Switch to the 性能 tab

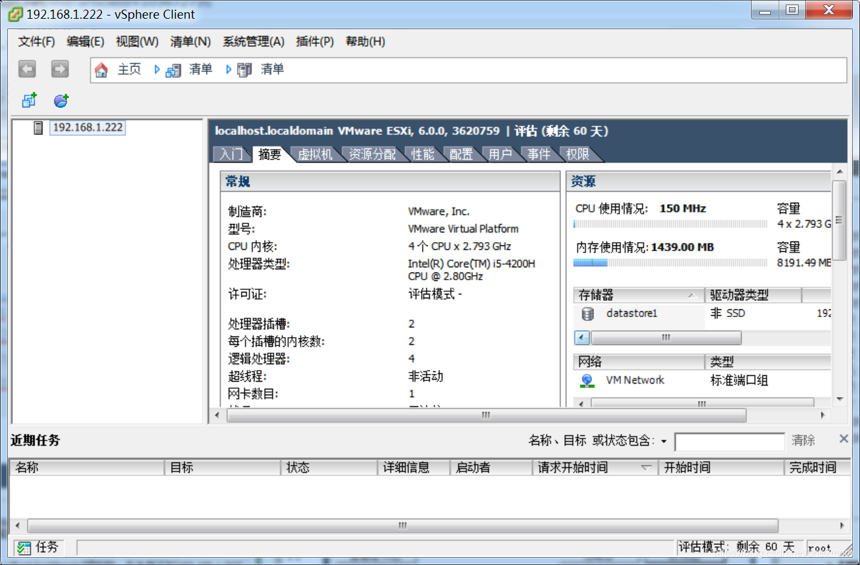(x=423, y=154)
